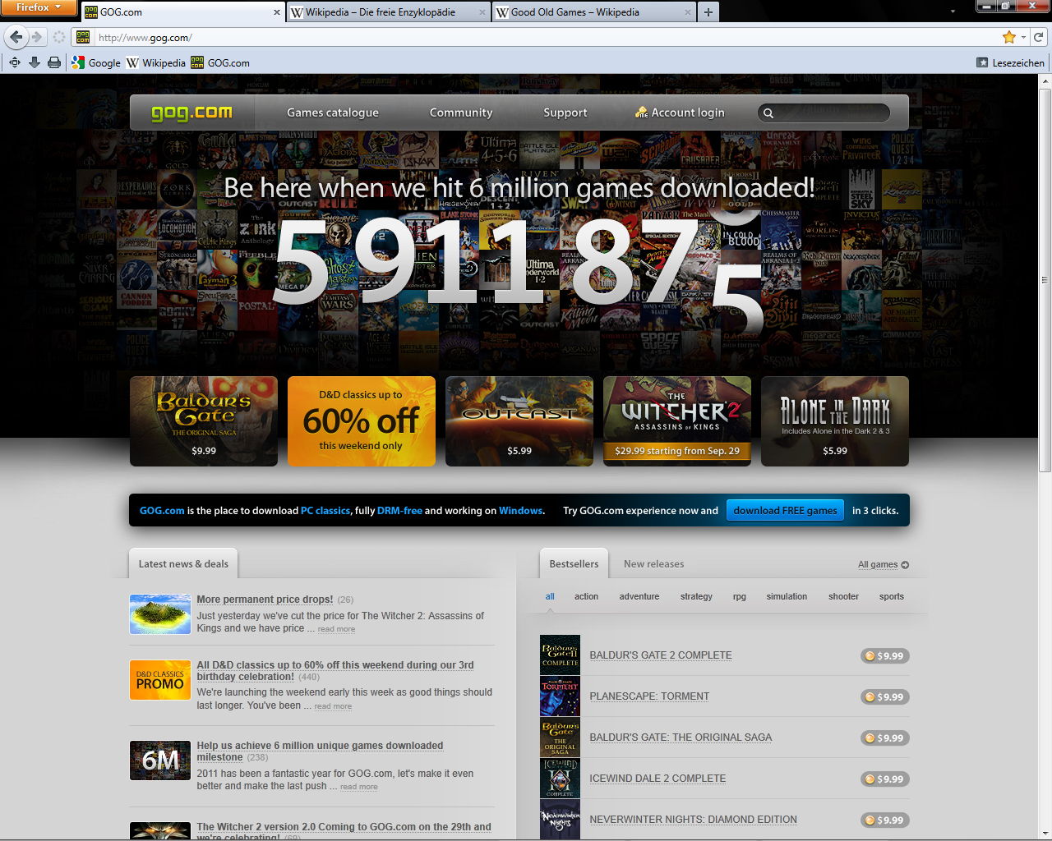Viewport: 1052px width, 841px height.
Task: Click the reload page icon
Action: pos(1039,37)
